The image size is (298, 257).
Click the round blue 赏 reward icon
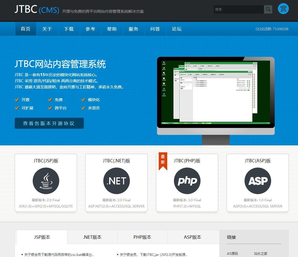click(283, 9)
